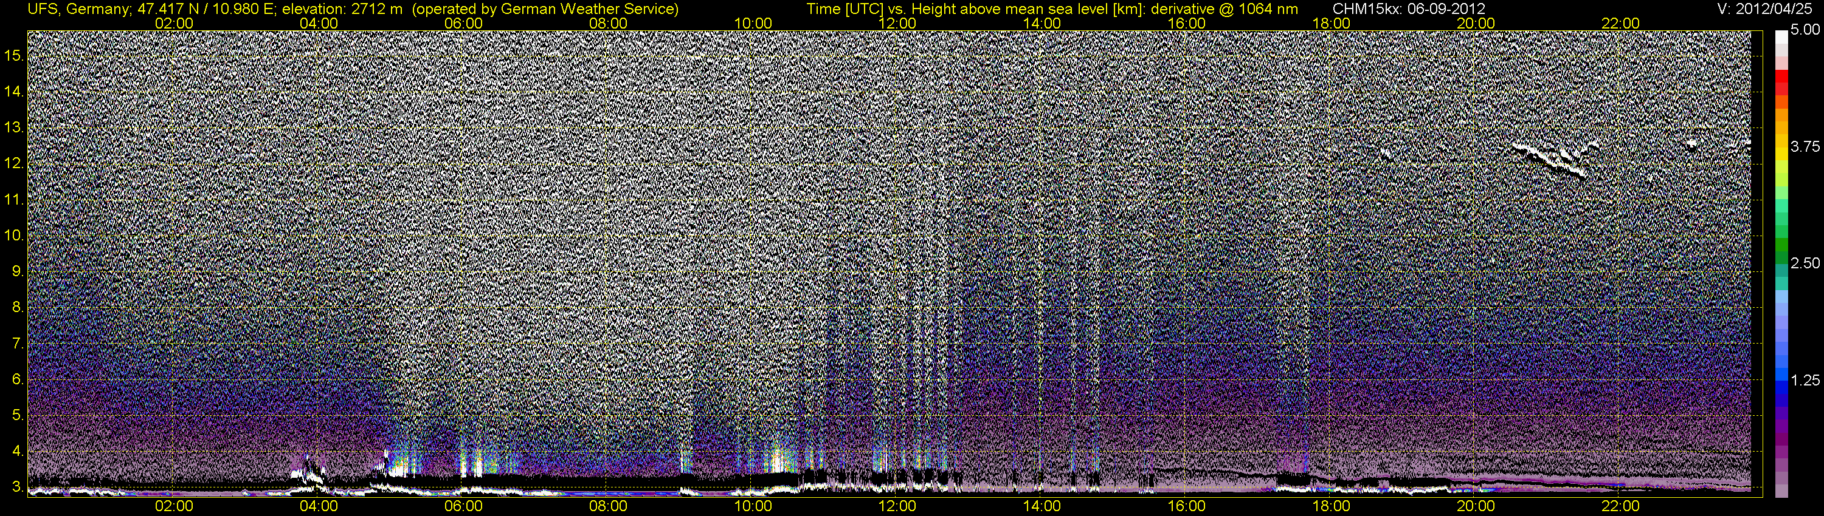Click "14:00" on the top time axis
The height and width of the screenshot is (516, 1824).
point(1042,23)
